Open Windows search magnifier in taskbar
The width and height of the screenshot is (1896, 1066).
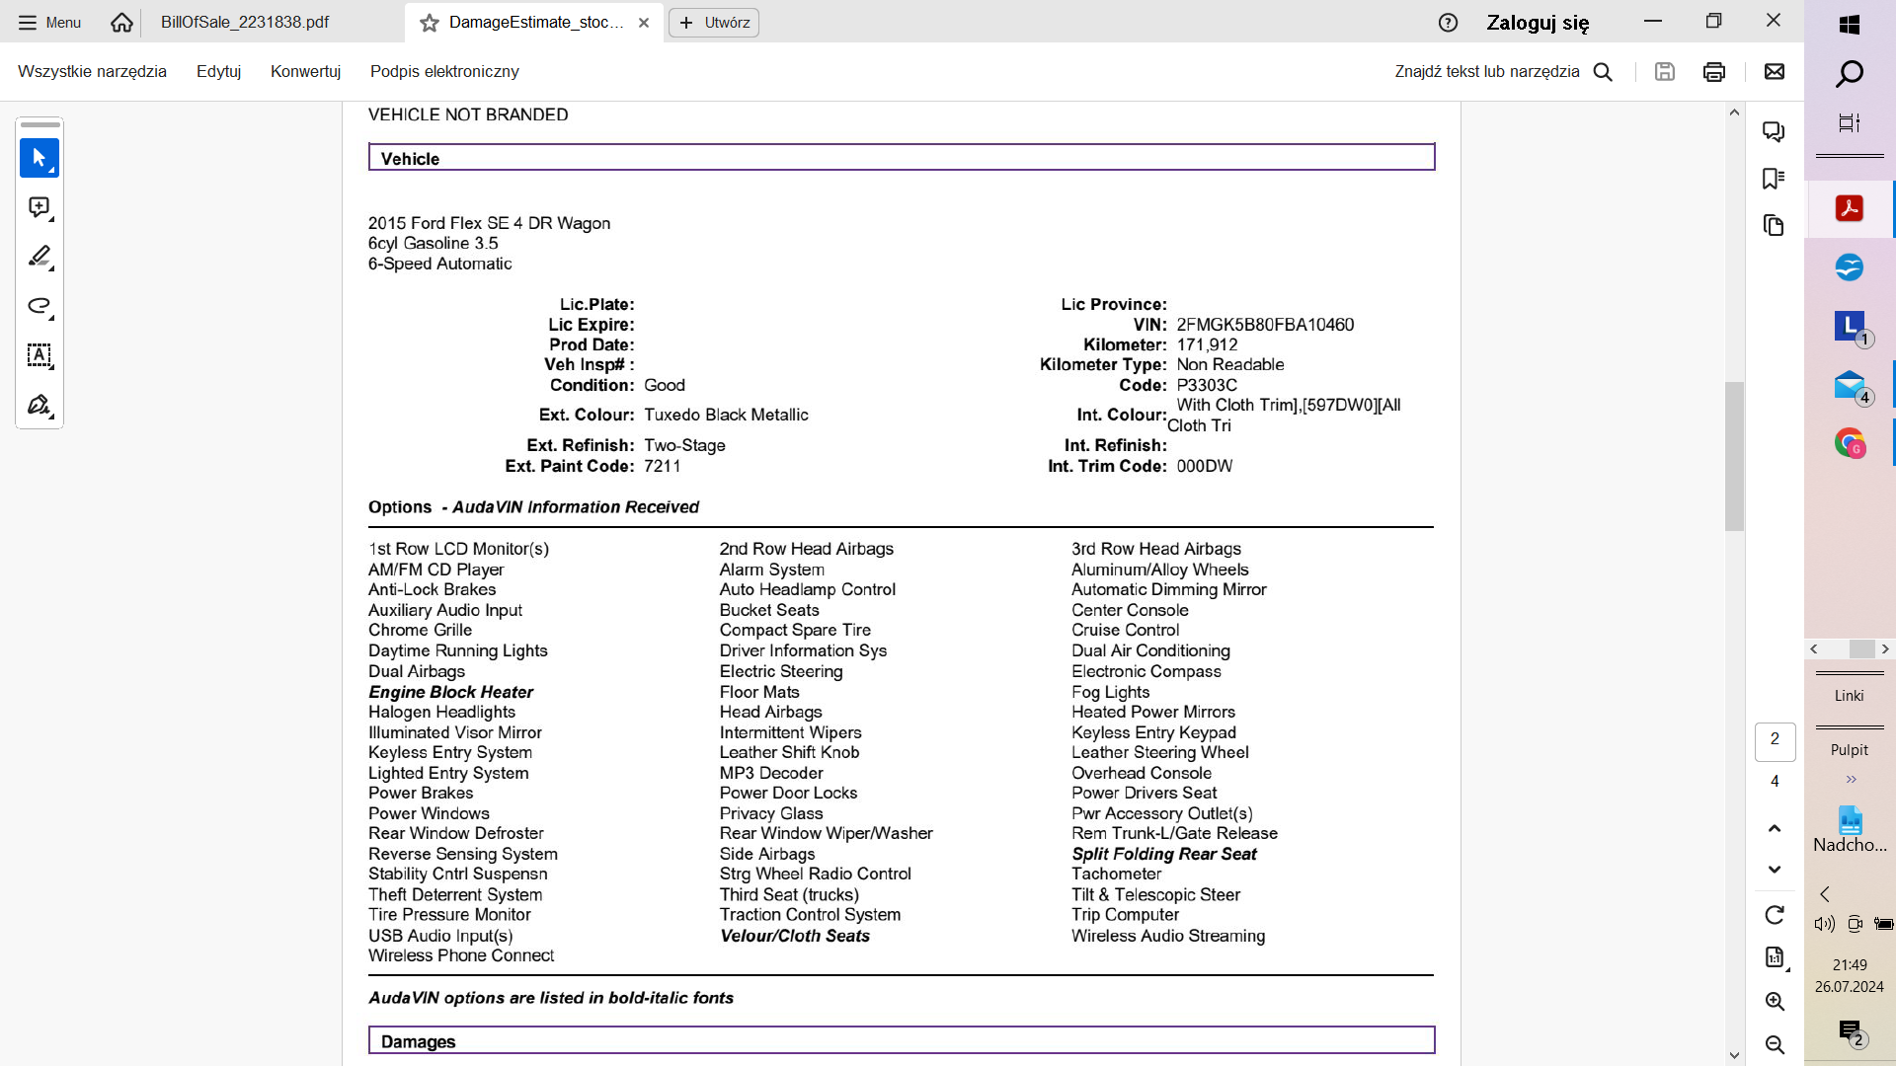tap(1850, 74)
